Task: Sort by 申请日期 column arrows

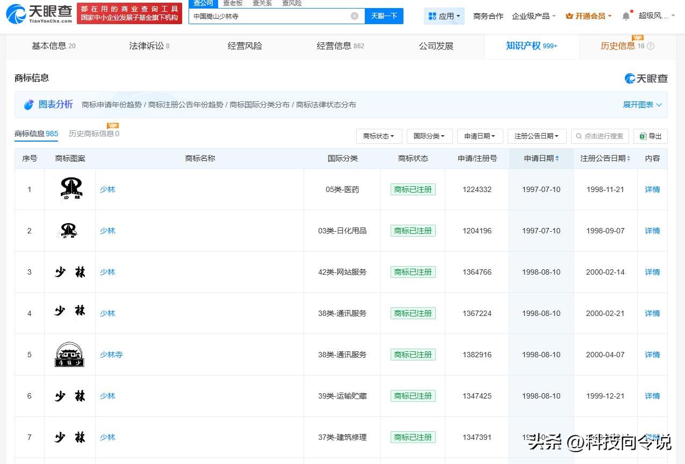Action: [x=557, y=158]
